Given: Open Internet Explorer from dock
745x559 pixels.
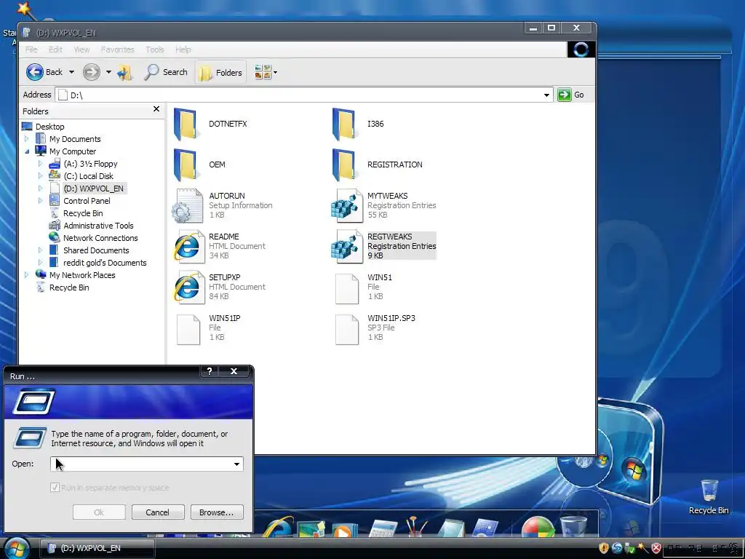Looking at the screenshot, I should tap(279, 527).
